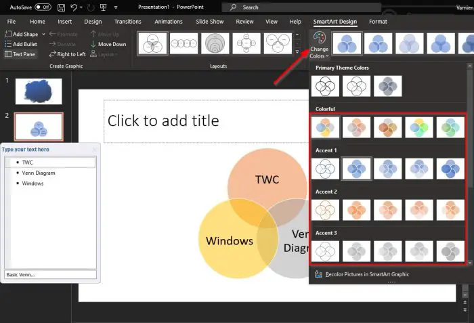
Task: Open the View tab
Action: point(271,22)
